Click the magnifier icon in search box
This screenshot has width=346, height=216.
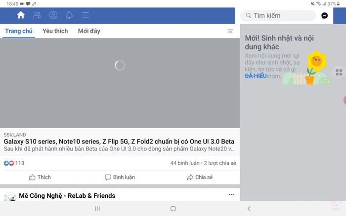pyautogui.click(x=249, y=16)
